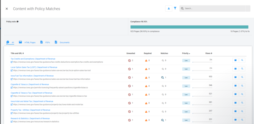The height and width of the screenshot is (124, 254).
Task: Open Iowa Hotel and Motel Tax page link
Action: pos(32,101)
